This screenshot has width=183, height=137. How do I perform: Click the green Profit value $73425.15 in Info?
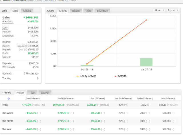(33, 53)
